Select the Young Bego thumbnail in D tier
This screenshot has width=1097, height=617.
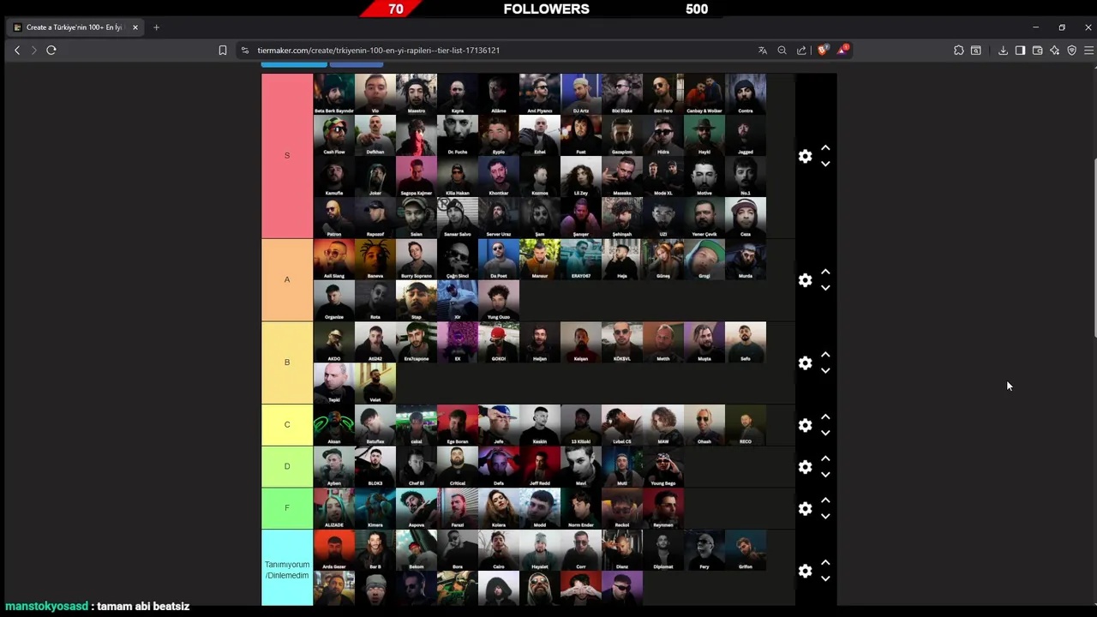click(663, 467)
